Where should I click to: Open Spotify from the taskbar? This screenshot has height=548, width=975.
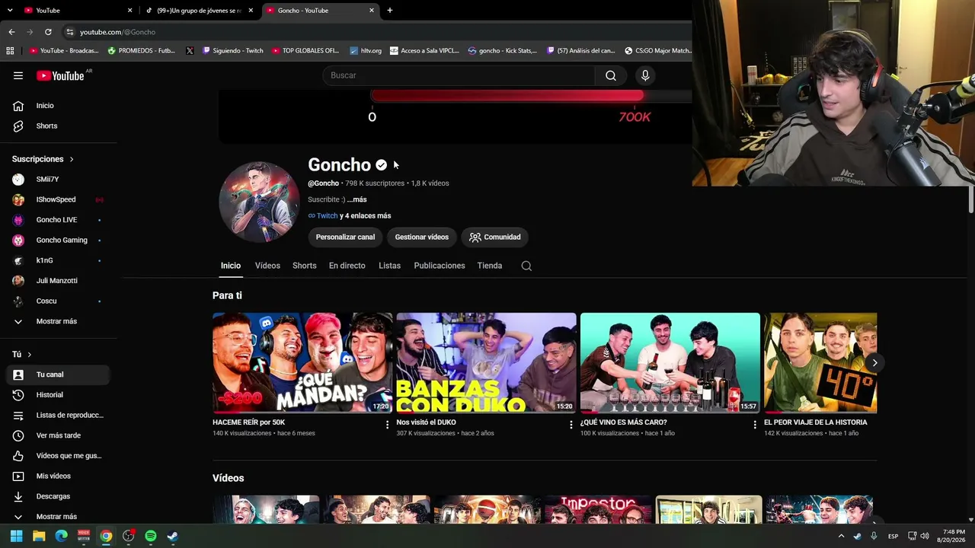click(151, 536)
